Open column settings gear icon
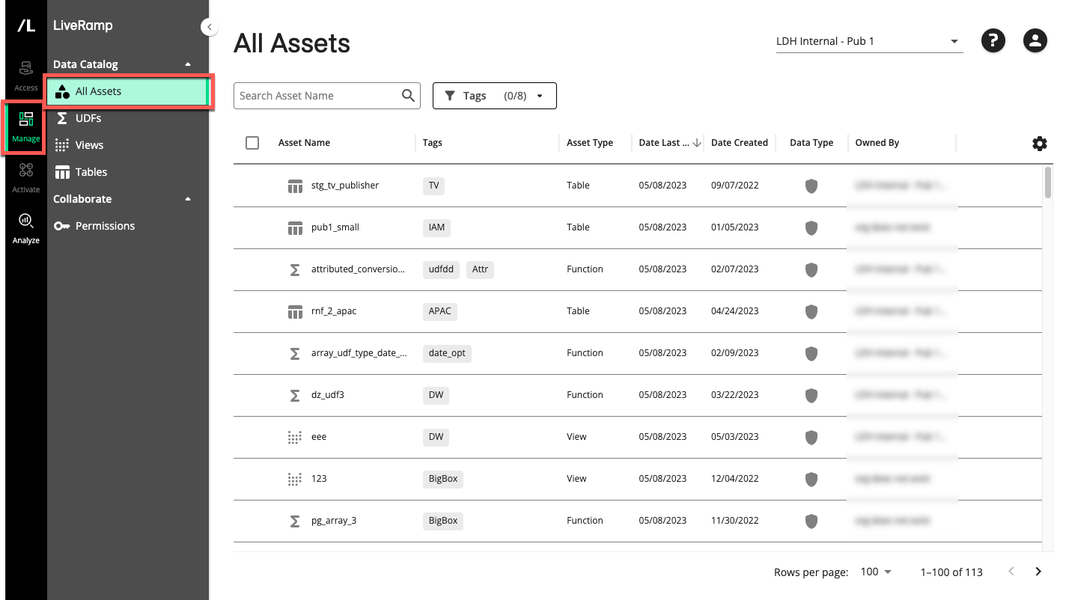Viewport: 1066px width, 600px height. click(1040, 144)
